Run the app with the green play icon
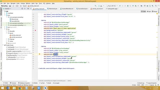The width and height of the screenshot is (160, 90). pos(120,6)
